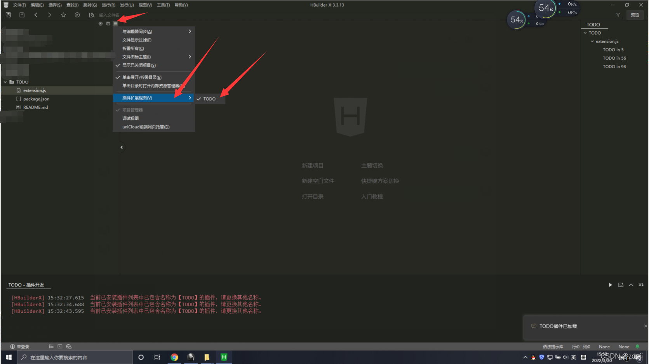Open the 工具(T) menu

(x=163, y=5)
